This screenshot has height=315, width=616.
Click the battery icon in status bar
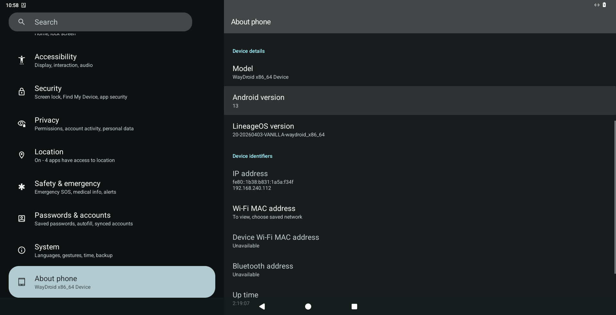pyautogui.click(x=604, y=5)
